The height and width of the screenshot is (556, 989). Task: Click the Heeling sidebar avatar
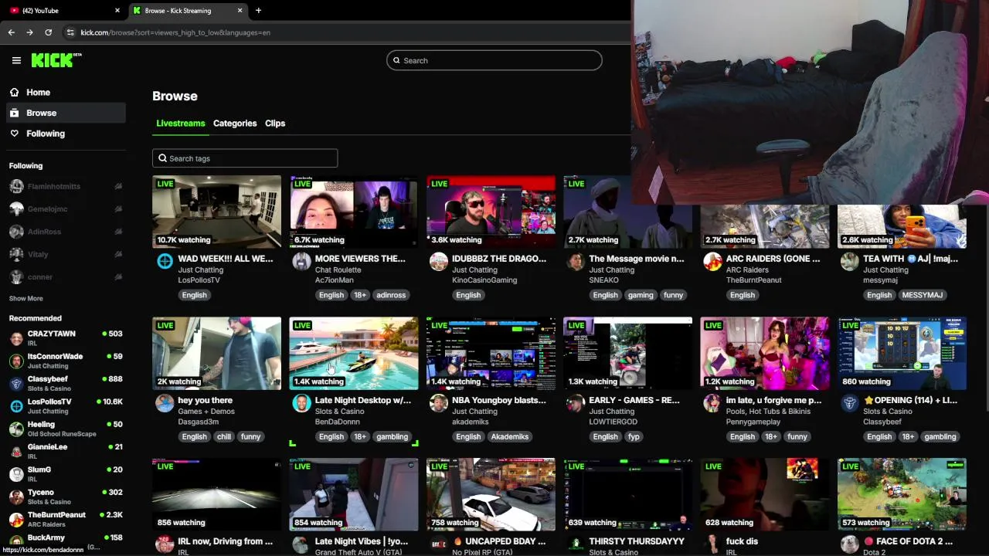[x=16, y=429]
